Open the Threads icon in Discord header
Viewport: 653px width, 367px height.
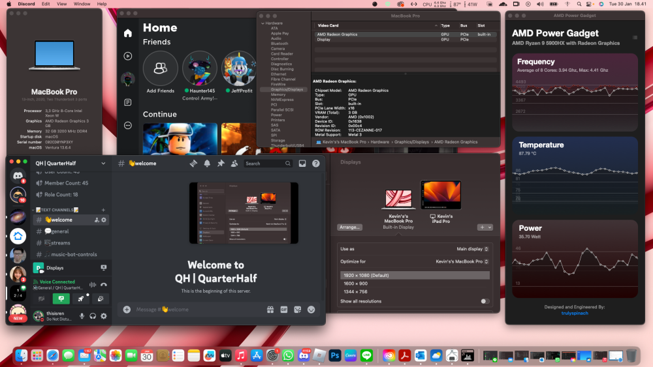tap(193, 164)
